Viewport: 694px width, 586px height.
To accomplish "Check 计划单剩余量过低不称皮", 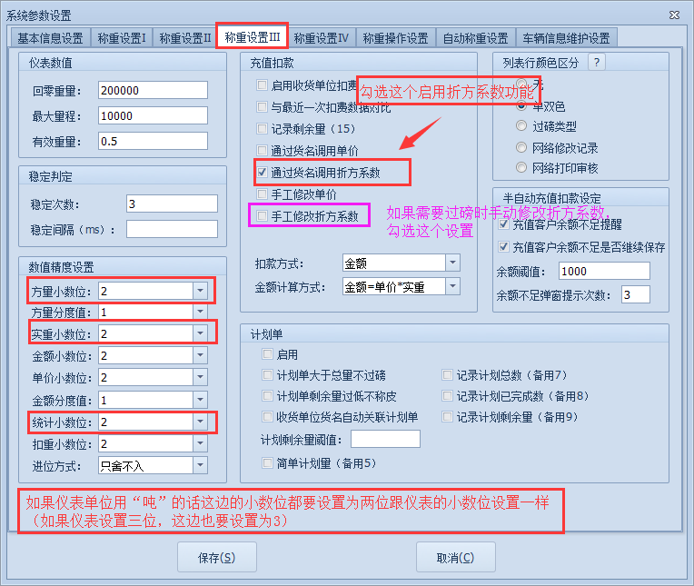I will click(267, 396).
